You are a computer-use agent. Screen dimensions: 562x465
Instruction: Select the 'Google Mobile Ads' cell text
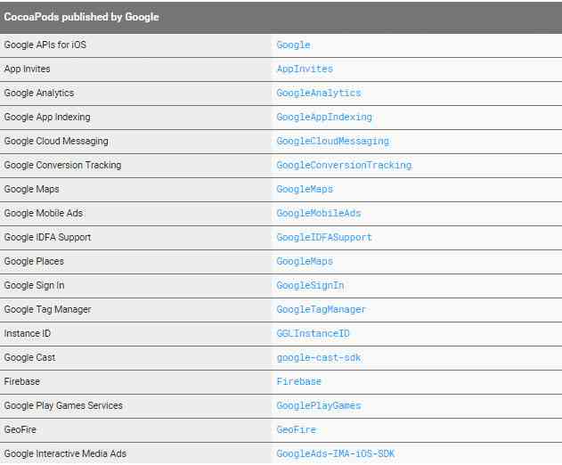pos(44,213)
